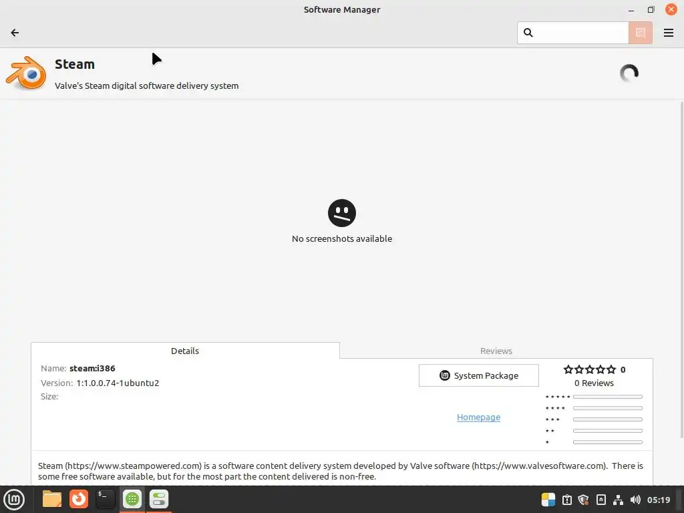Select package name steam:i386
The width and height of the screenshot is (684, 513).
[x=92, y=368]
